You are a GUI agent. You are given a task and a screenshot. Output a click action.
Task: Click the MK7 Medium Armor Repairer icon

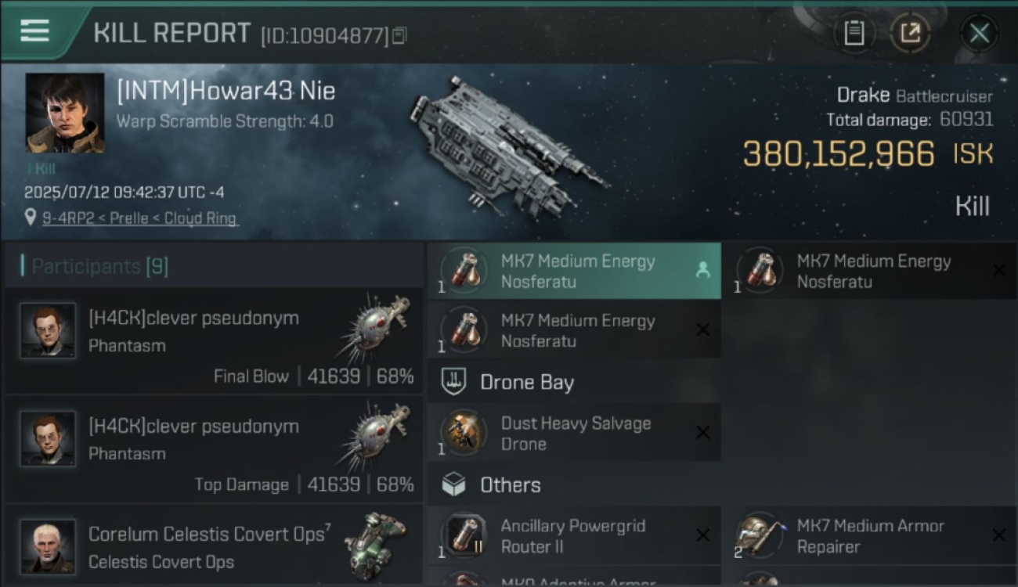tap(760, 535)
